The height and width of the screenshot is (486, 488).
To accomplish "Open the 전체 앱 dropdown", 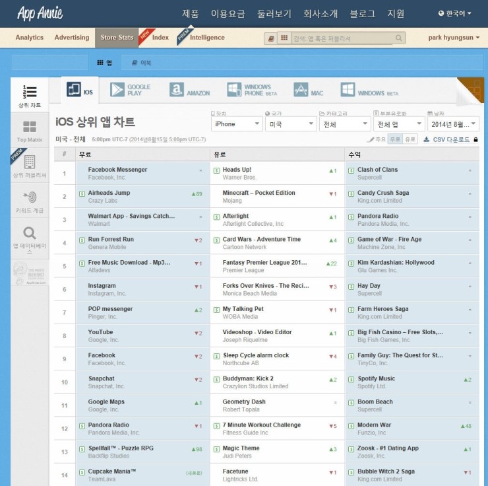I will point(399,124).
